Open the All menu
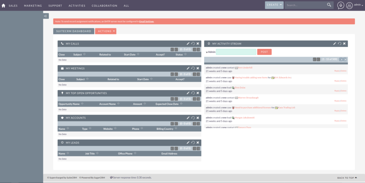 126,6
